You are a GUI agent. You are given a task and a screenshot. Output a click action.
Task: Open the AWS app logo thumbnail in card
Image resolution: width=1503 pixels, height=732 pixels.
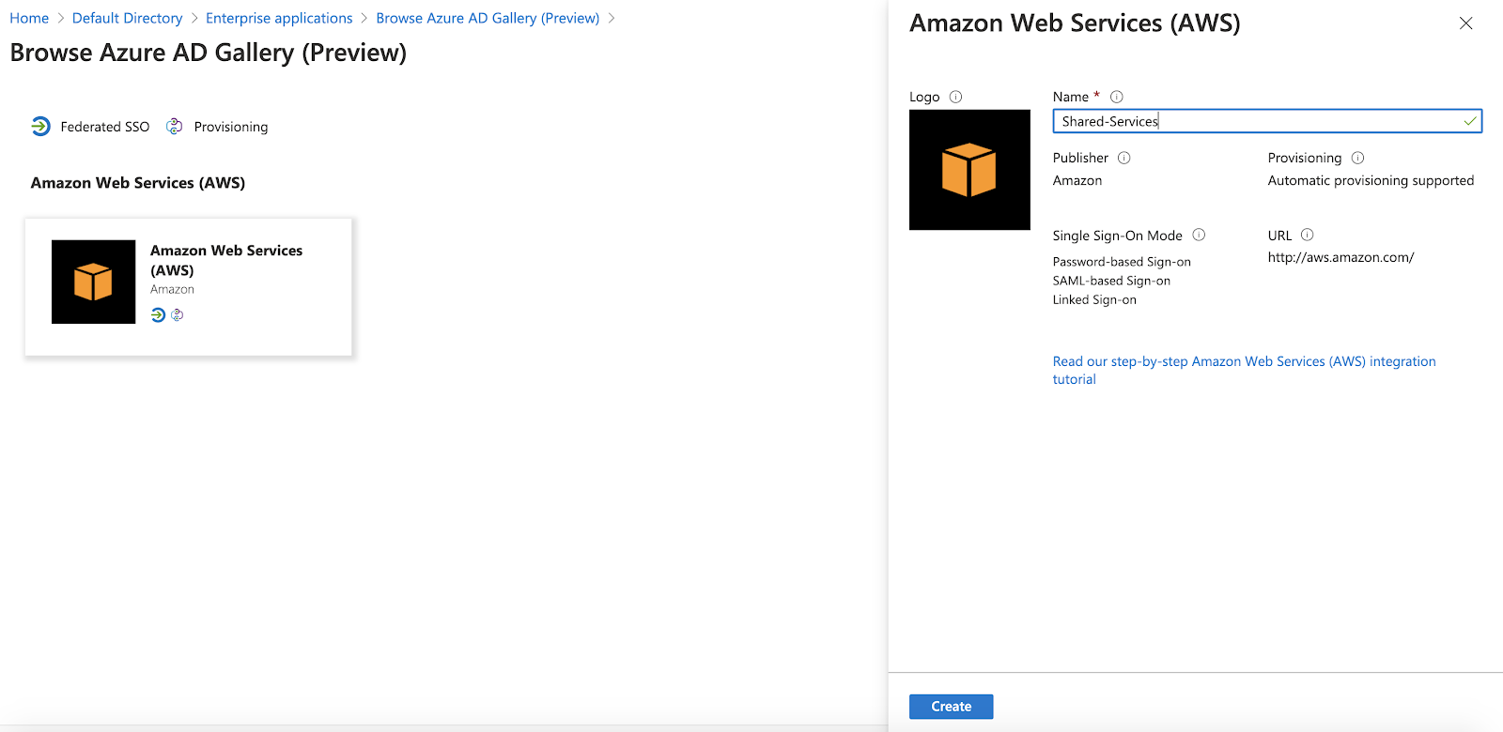coord(93,282)
